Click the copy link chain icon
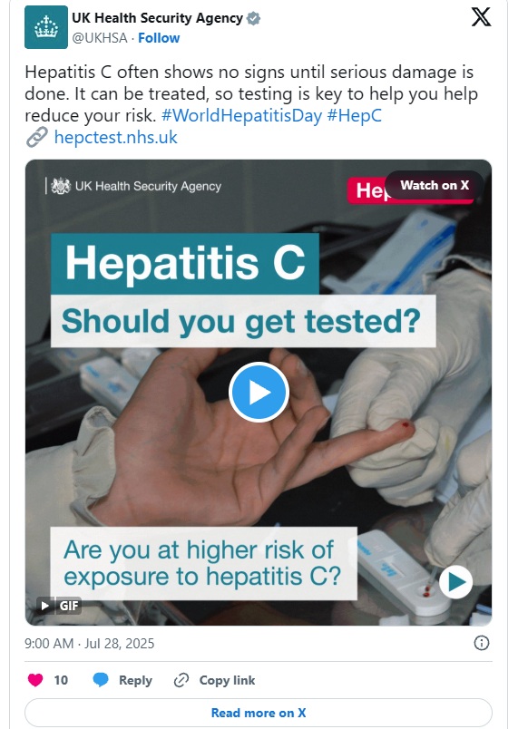 [x=181, y=680]
